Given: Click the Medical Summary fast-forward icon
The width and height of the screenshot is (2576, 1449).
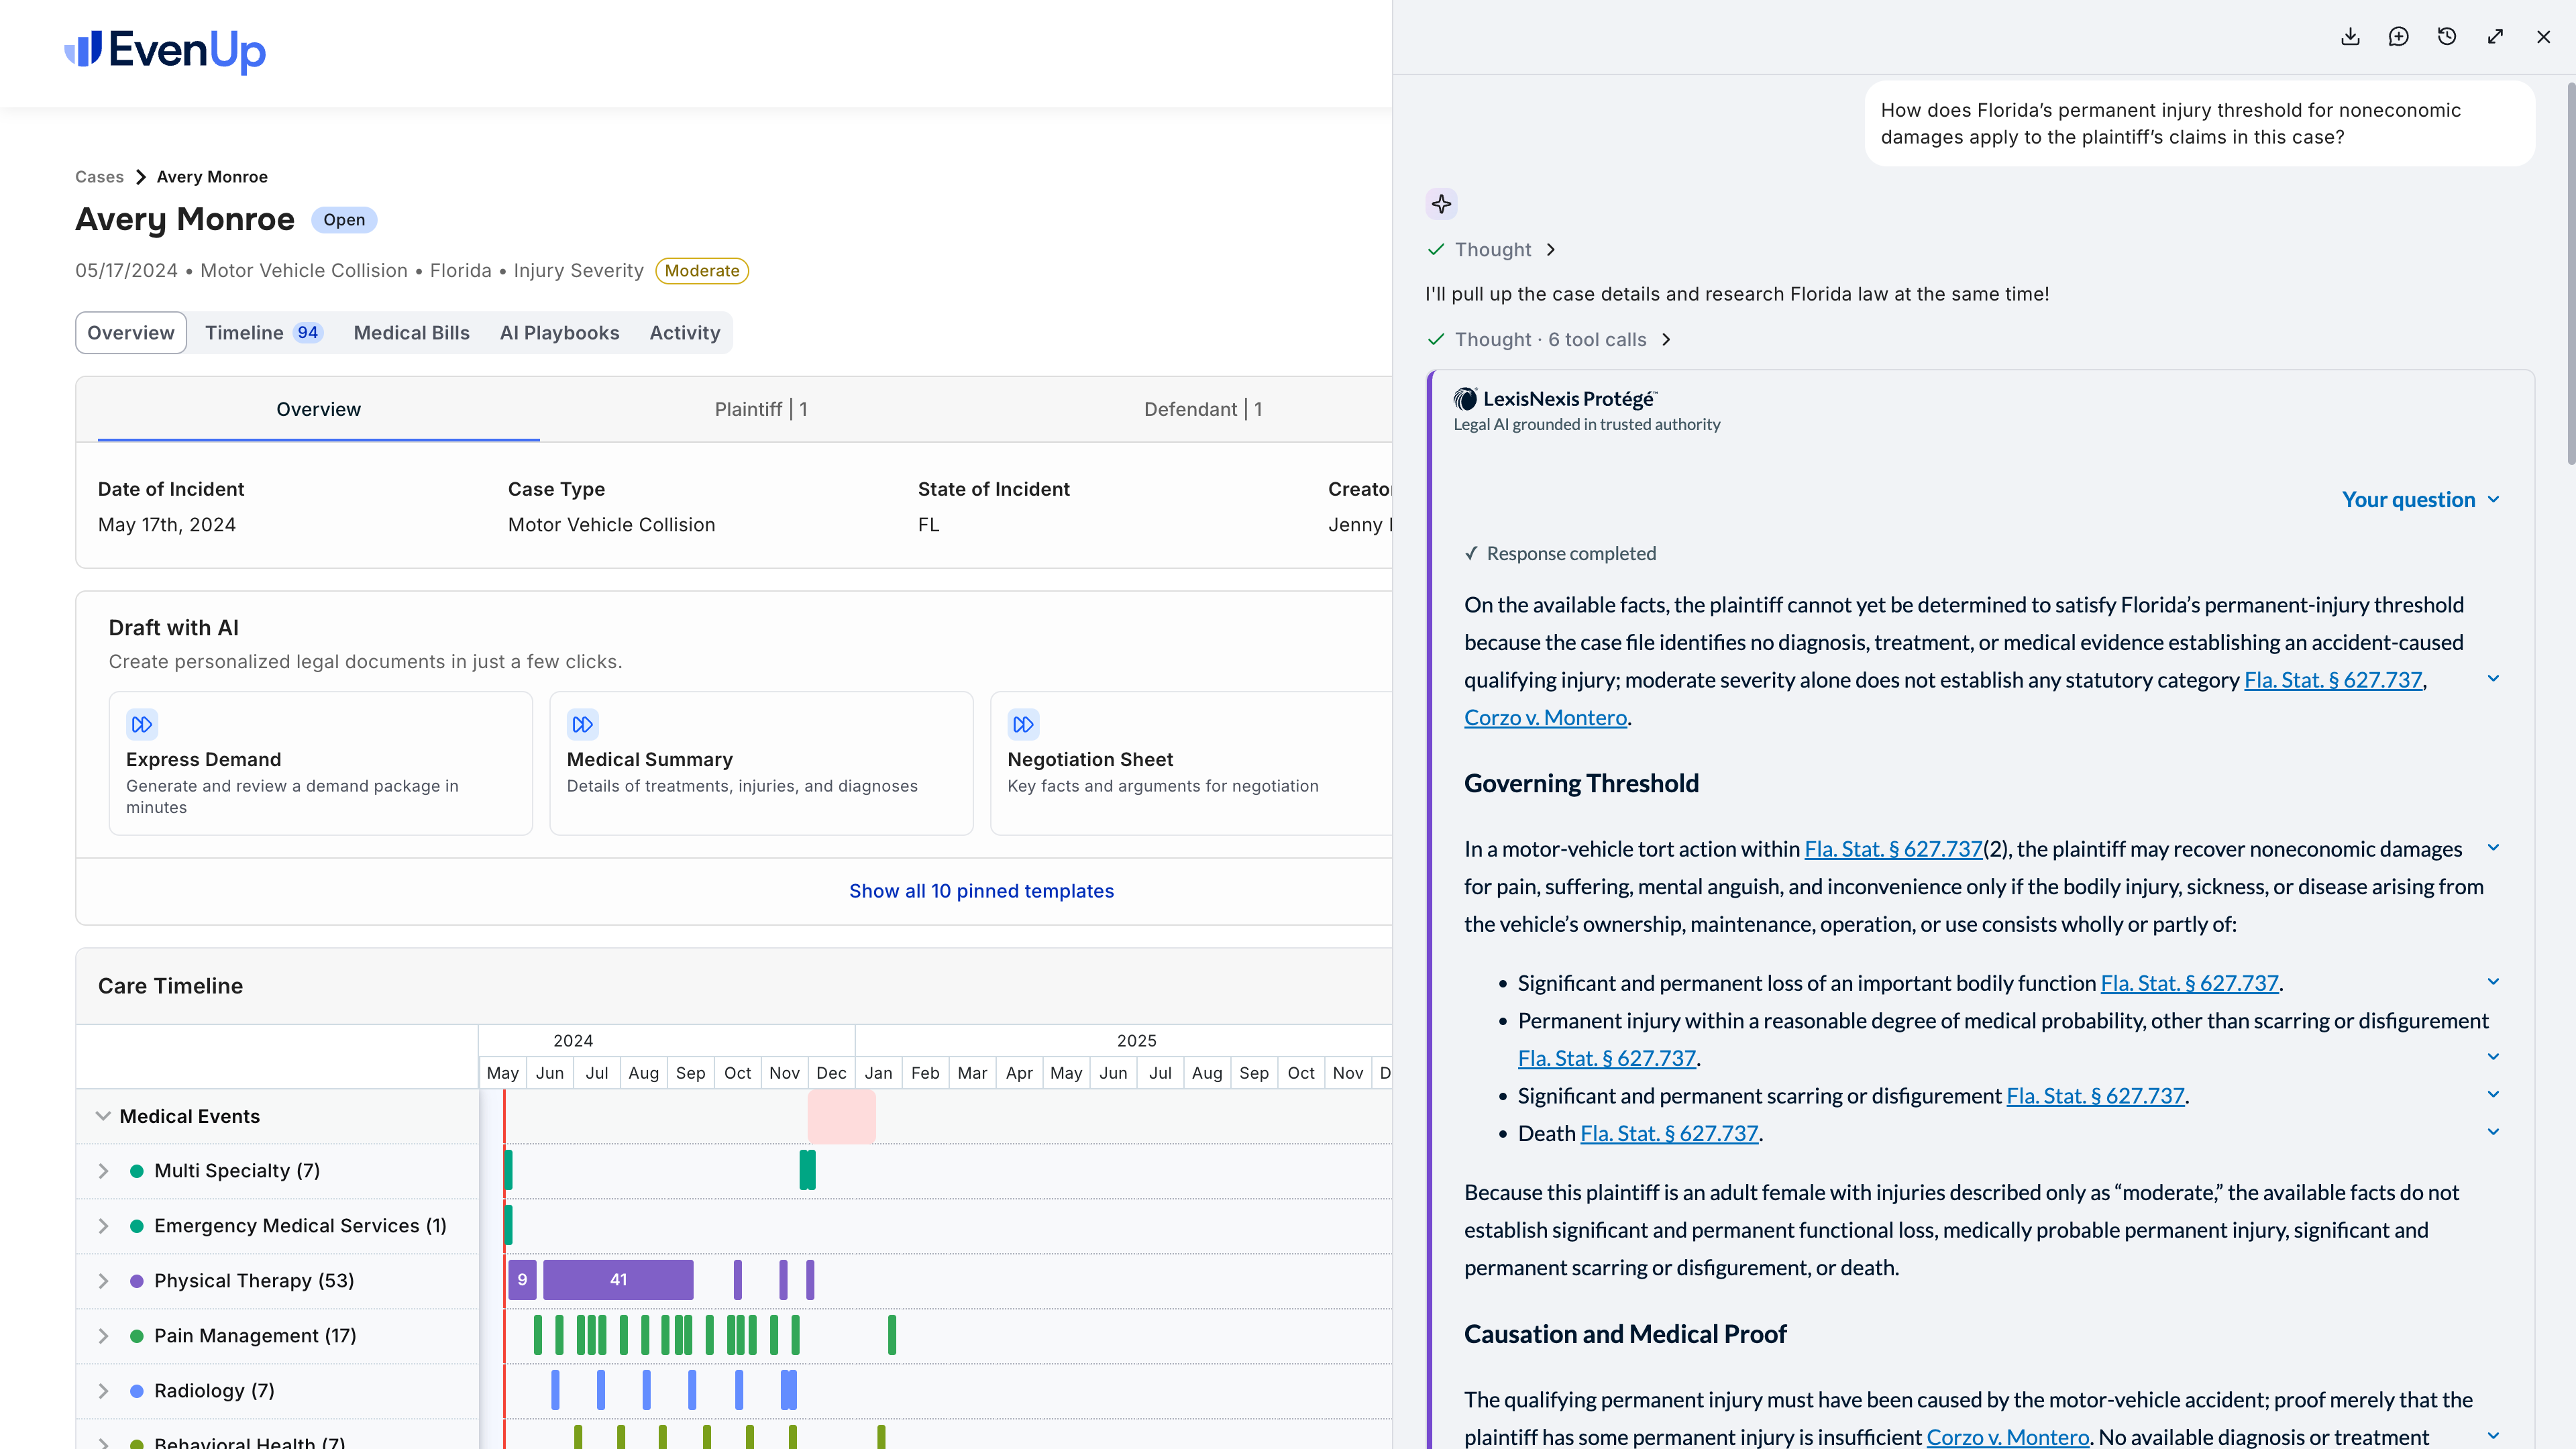Looking at the screenshot, I should click(x=583, y=724).
